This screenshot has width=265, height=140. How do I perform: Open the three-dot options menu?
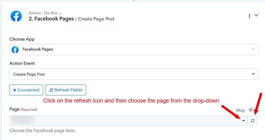(x=249, y=16)
